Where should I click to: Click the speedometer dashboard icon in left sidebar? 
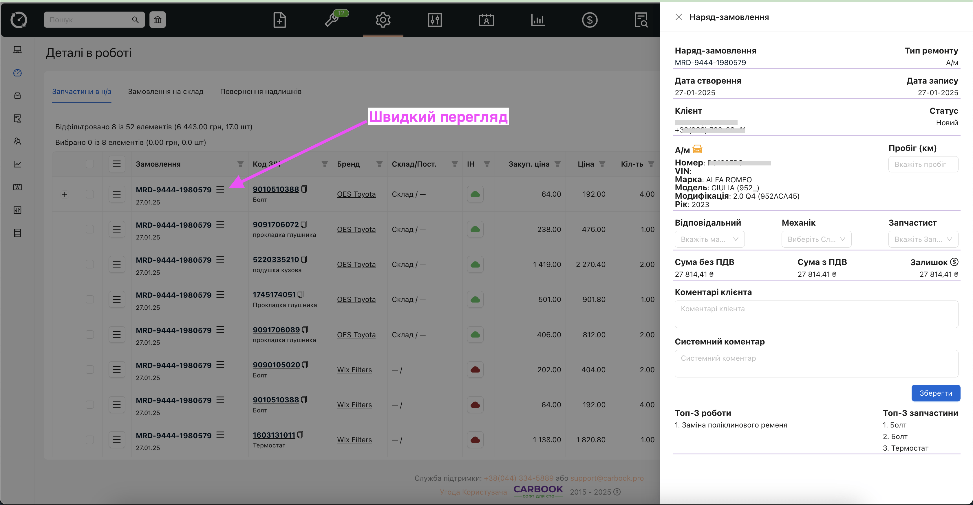coord(17,73)
